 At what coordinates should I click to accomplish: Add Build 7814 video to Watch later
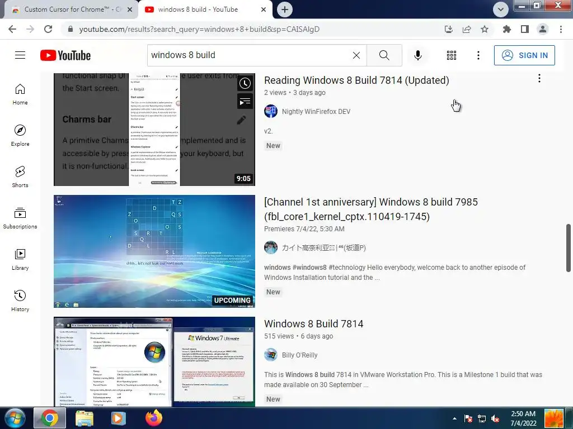(245, 84)
